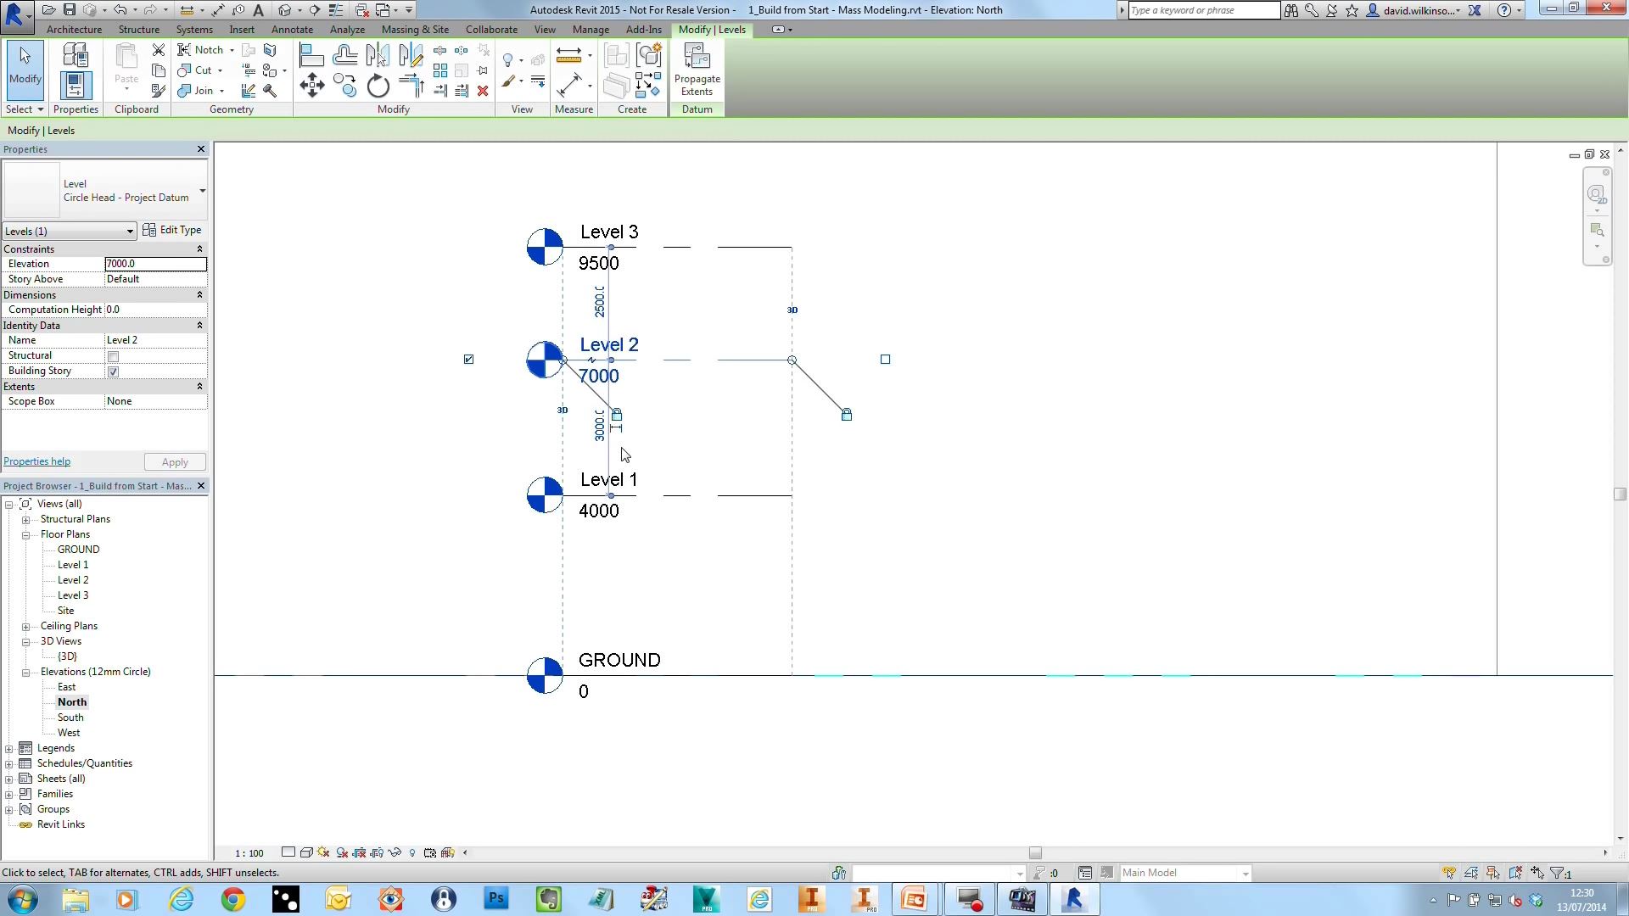Uncheck Level 2 left bubble visibility box
This screenshot has width=1629, height=916.
coord(468,360)
